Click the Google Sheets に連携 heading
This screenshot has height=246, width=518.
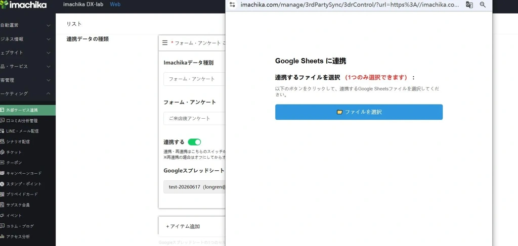tap(311, 61)
